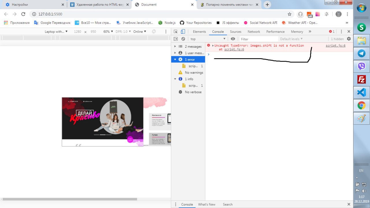The height and width of the screenshot is (208, 370).
Task: Open the Weather API bookmark
Action: [299, 23]
